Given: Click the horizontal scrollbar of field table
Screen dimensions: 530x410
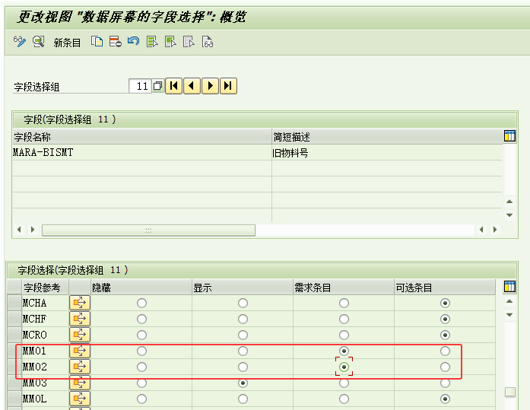Looking at the screenshot, I should click(x=148, y=230).
